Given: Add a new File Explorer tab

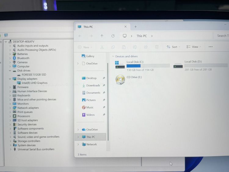Looking at the screenshot, I should coord(136,27).
